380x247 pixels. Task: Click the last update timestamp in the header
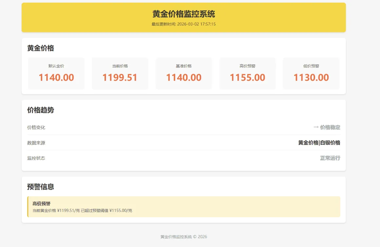[183, 24]
